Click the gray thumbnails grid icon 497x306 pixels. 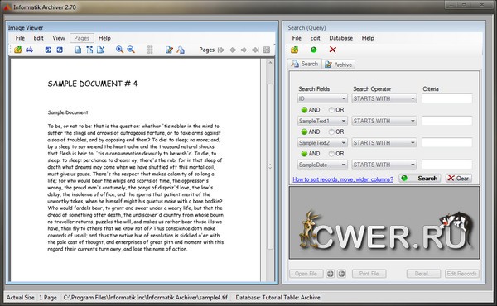[x=150, y=50]
